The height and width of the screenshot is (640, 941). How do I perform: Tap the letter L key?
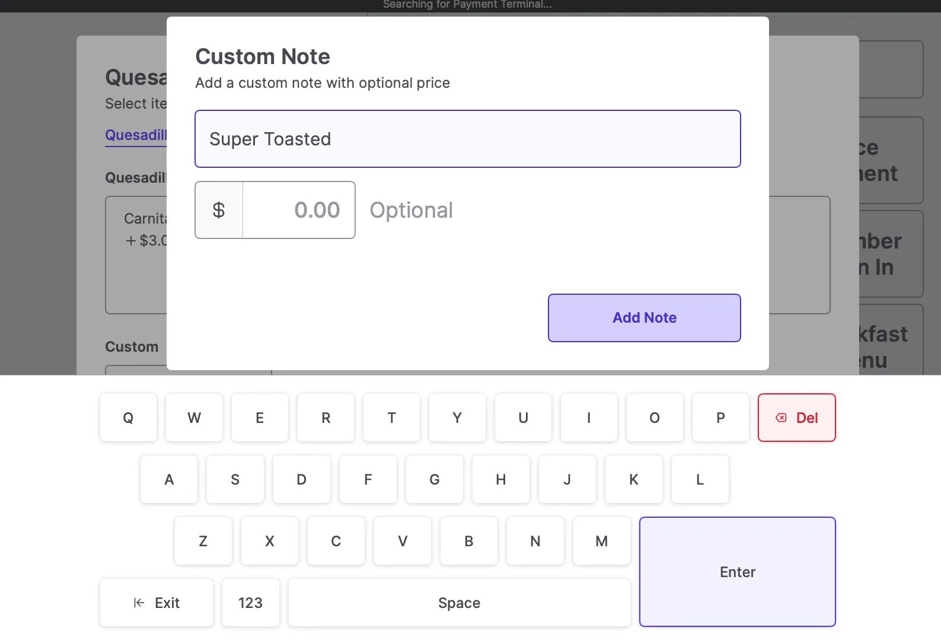pos(700,479)
